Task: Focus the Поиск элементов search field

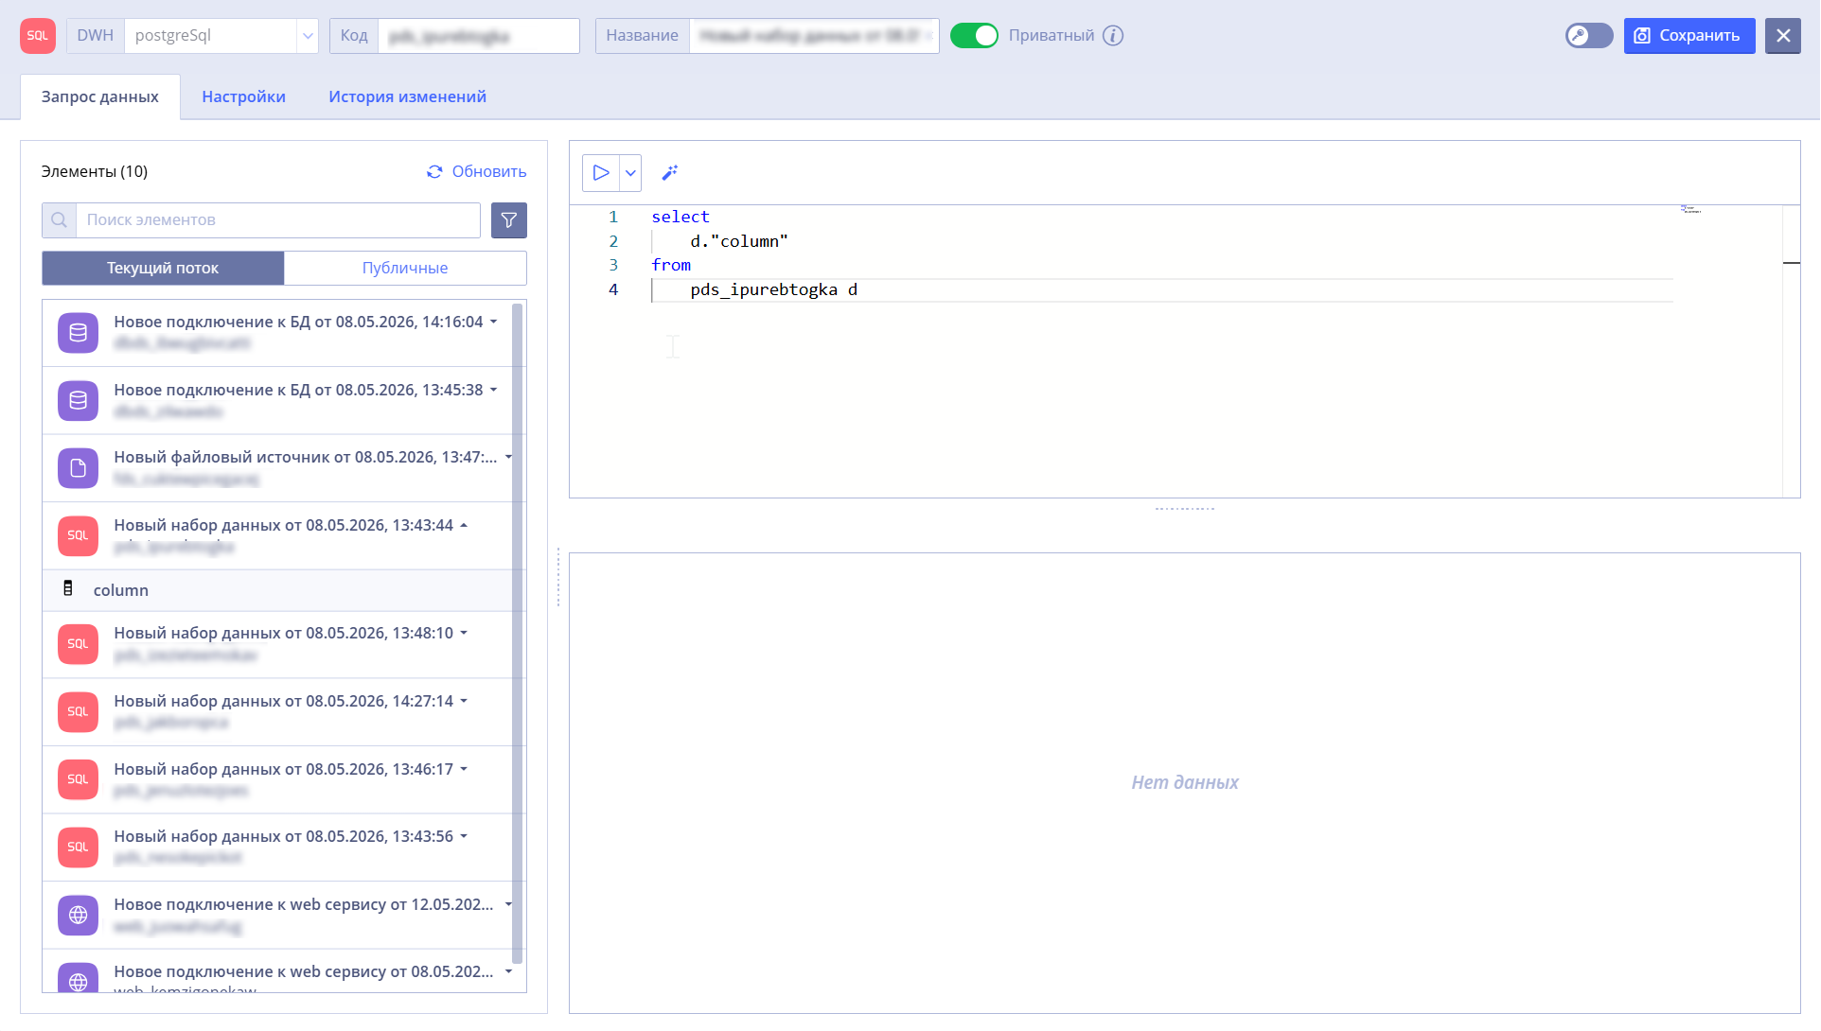Action: coord(278,220)
